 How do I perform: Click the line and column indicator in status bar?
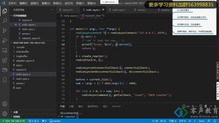click(x=159, y=121)
